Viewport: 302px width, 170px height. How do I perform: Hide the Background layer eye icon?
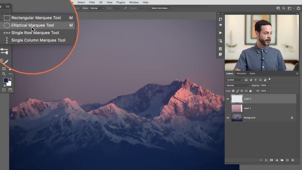[x=228, y=118]
